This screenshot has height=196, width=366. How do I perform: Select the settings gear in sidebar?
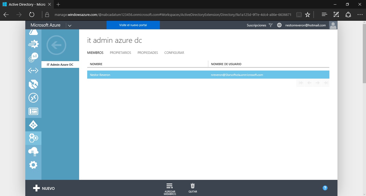[33, 165]
